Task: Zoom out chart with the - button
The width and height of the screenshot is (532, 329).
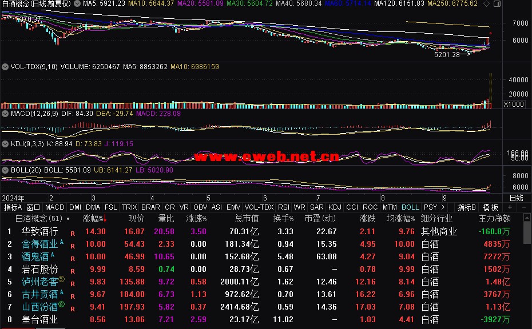Action: pos(524,207)
